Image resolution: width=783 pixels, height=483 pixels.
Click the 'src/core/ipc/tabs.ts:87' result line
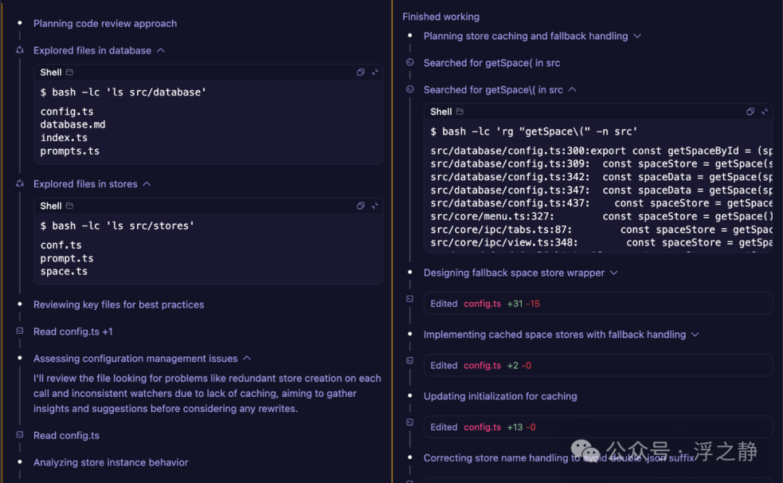(602, 230)
